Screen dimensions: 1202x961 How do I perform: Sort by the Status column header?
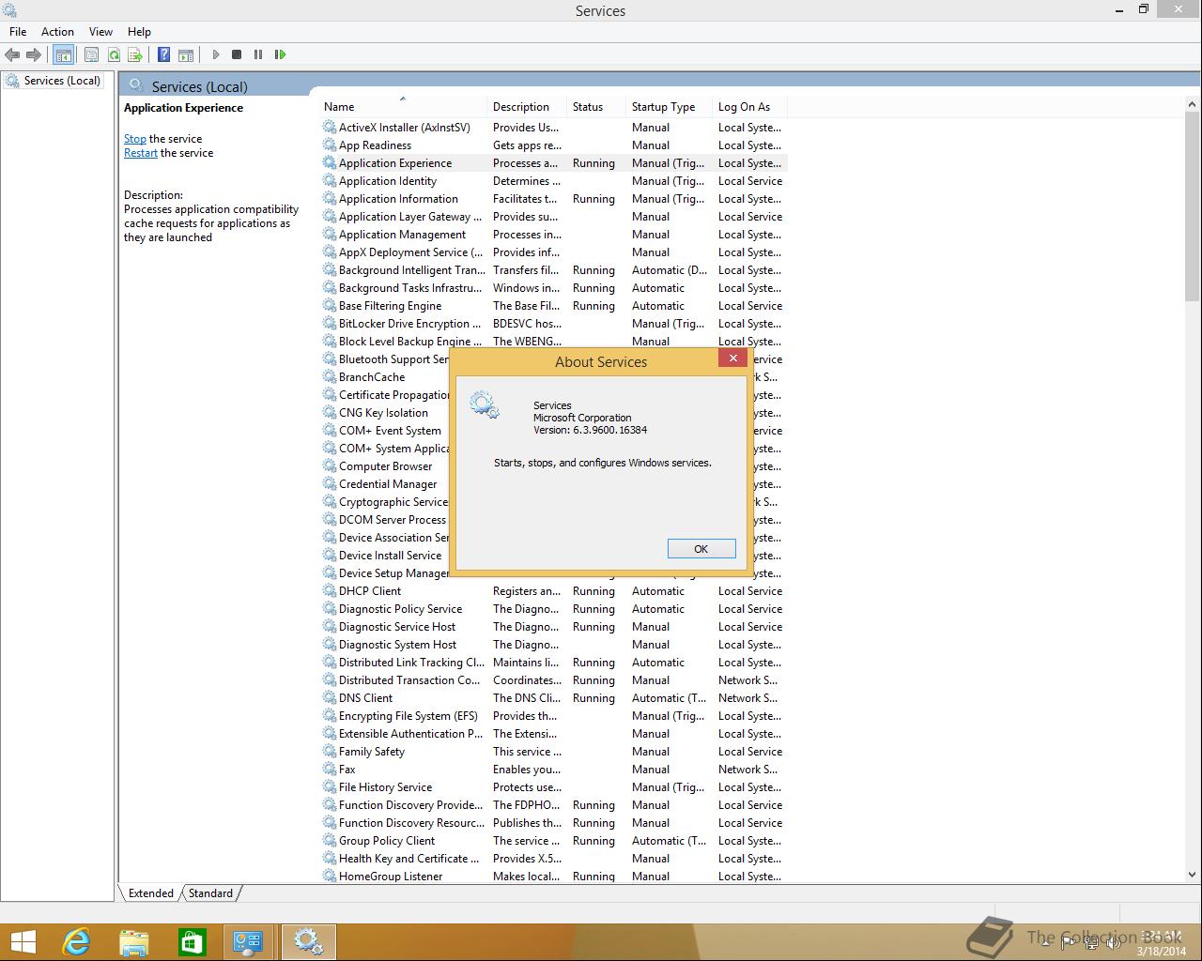597,107
